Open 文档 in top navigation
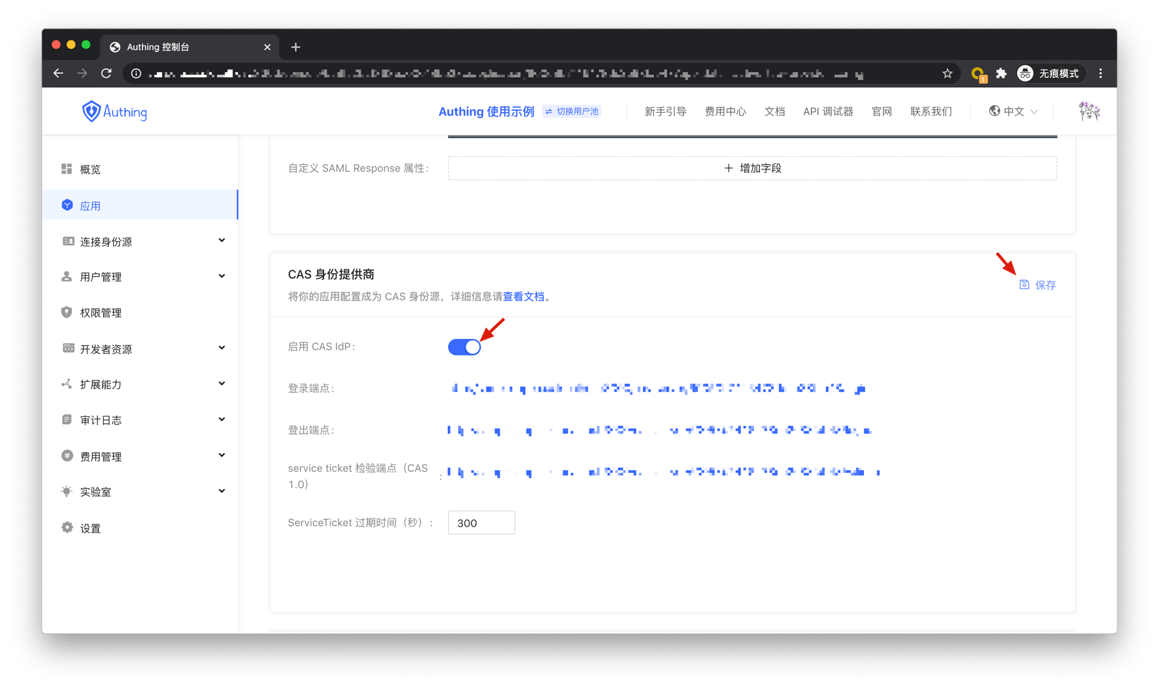This screenshot has height=689, width=1159. pyautogui.click(x=774, y=112)
